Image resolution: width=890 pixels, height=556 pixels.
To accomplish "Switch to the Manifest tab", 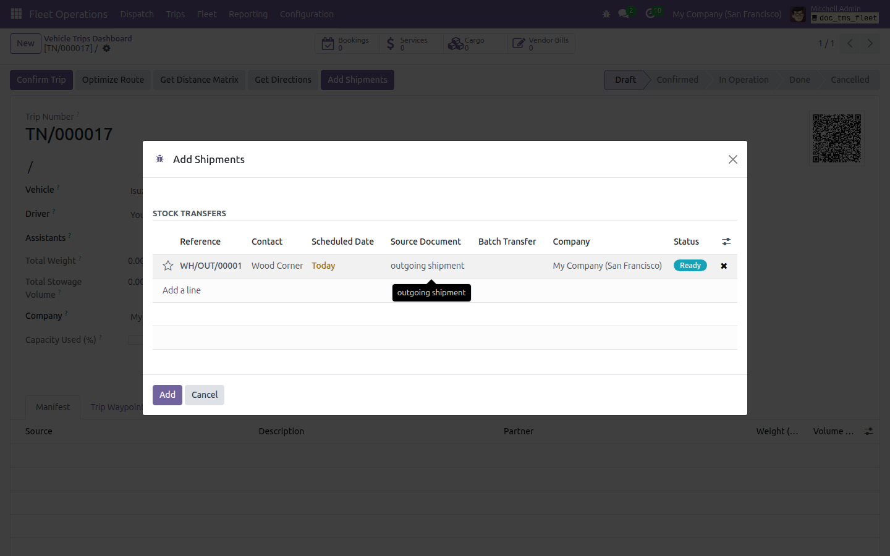I will (53, 407).
